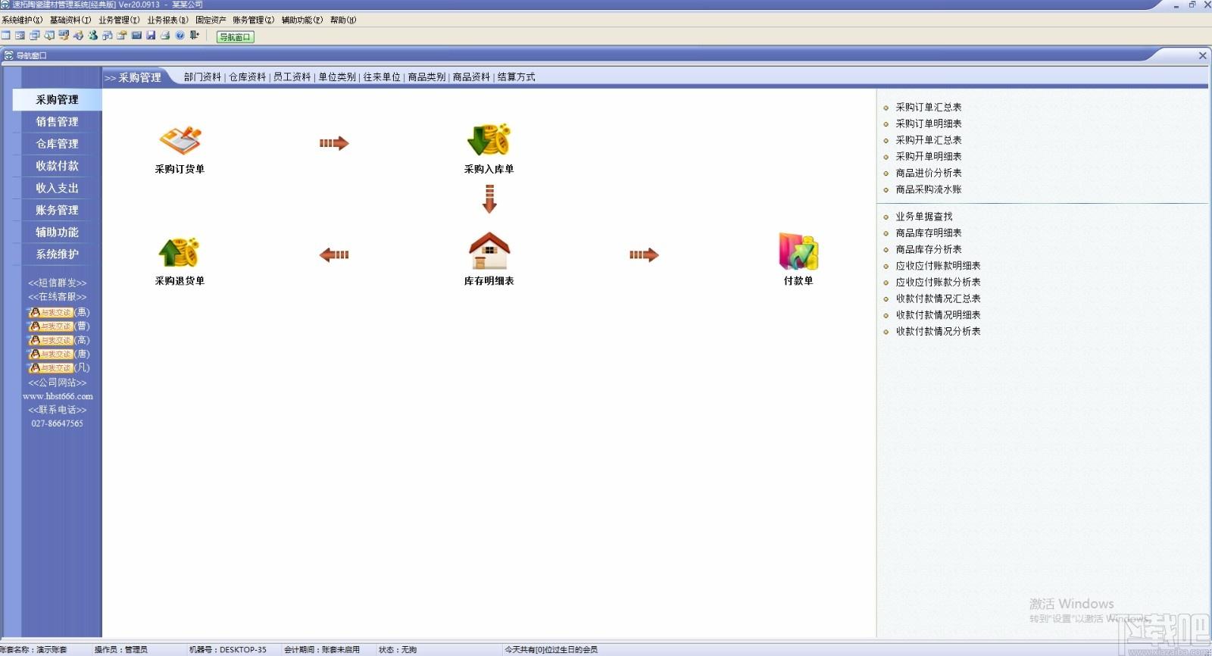Open the 结算方式 link
Viewport: 1212px width, 656px height.
[517, 77]
